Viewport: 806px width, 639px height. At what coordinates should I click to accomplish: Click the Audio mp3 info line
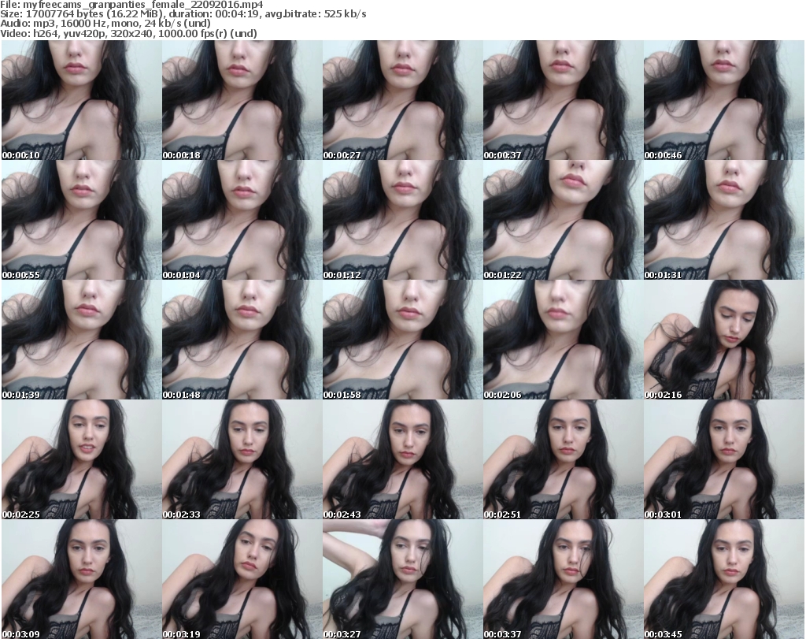pyautogui.click(x=105, y=24)
